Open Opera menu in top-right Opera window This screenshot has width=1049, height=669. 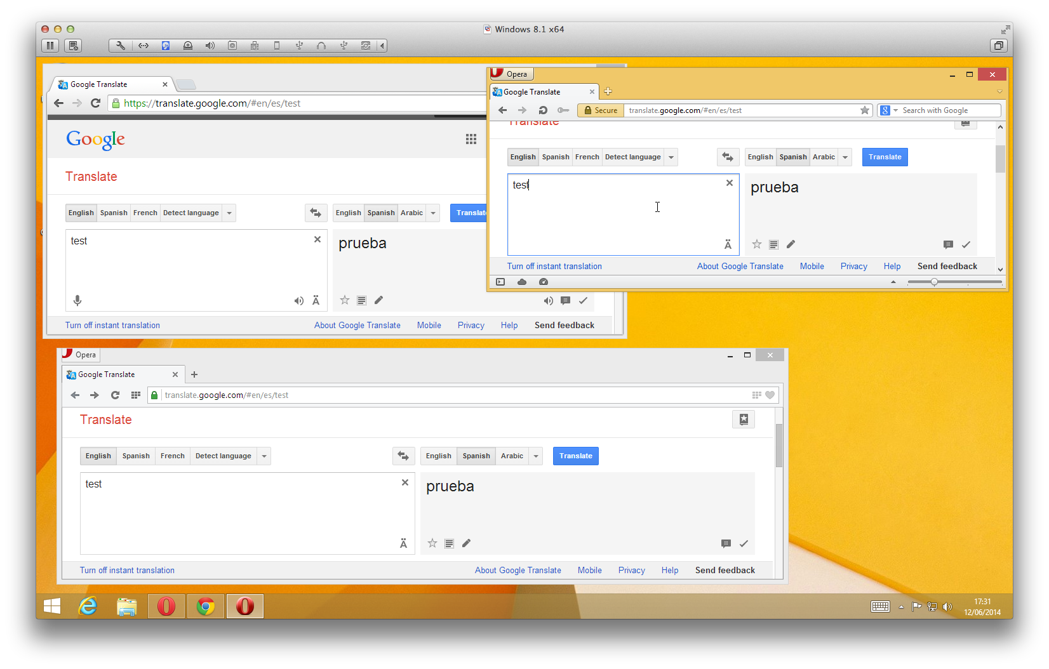tap(512, 74)
